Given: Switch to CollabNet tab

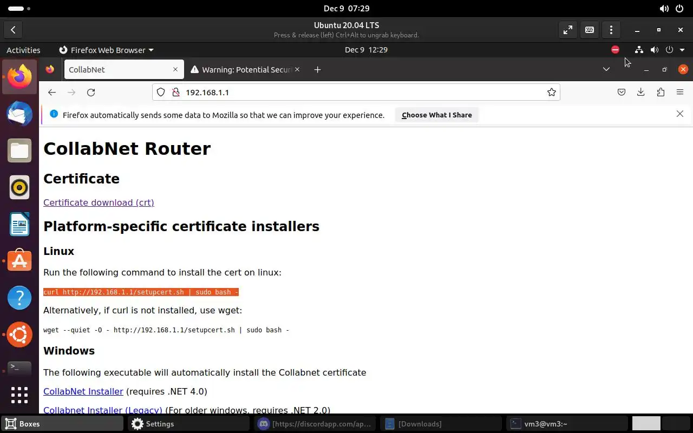Looking at the screenshot, I should [x=124, y=69].
